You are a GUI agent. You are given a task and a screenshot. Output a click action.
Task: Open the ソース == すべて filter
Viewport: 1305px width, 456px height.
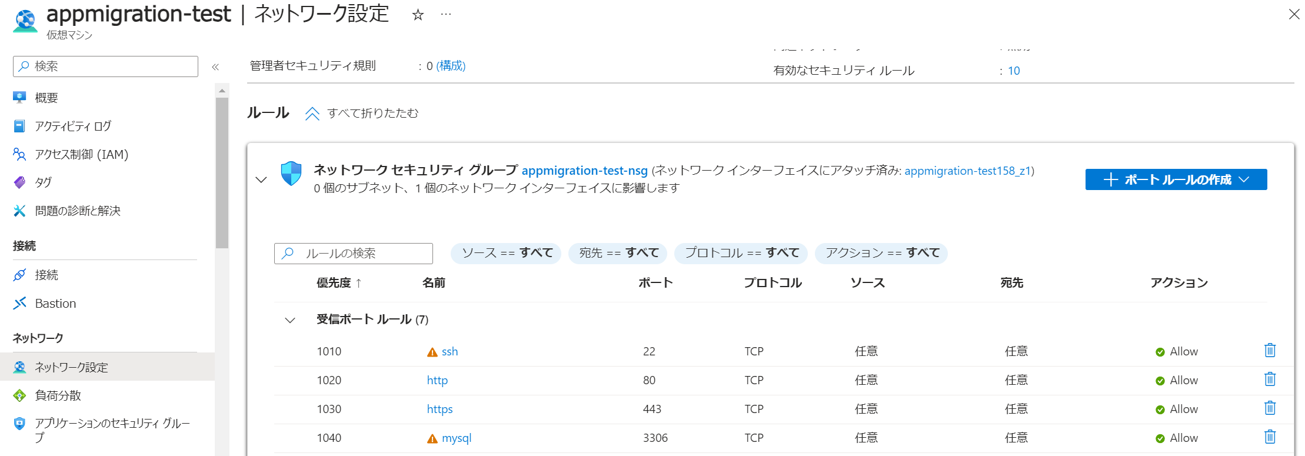pyautogui.click(x=506, y=253)
